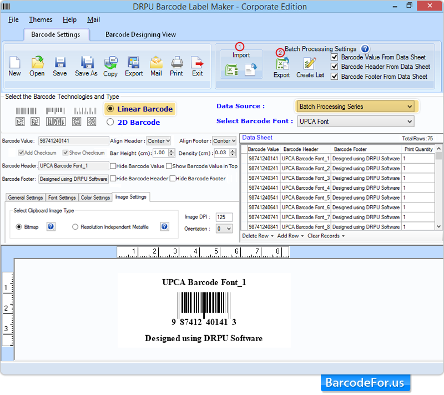
Task: Open the Align Header dropdown
Action: pos(159,140)
